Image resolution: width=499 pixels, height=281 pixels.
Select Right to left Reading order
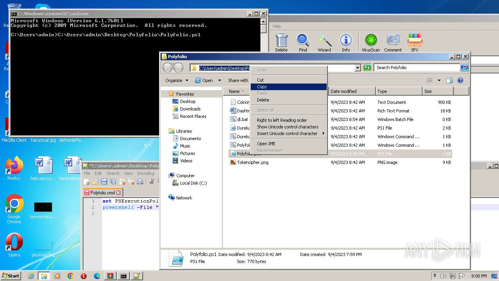(x=288, y=120)
